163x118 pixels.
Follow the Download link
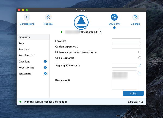(x=24, y=61)
